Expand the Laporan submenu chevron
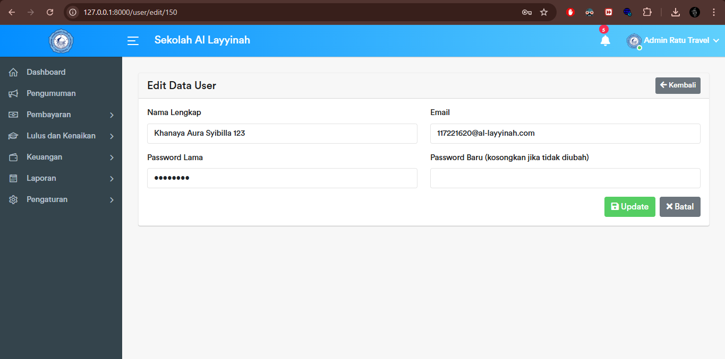Image resolution: width=725 pixels, height=359 pixels. click(112, 178)
